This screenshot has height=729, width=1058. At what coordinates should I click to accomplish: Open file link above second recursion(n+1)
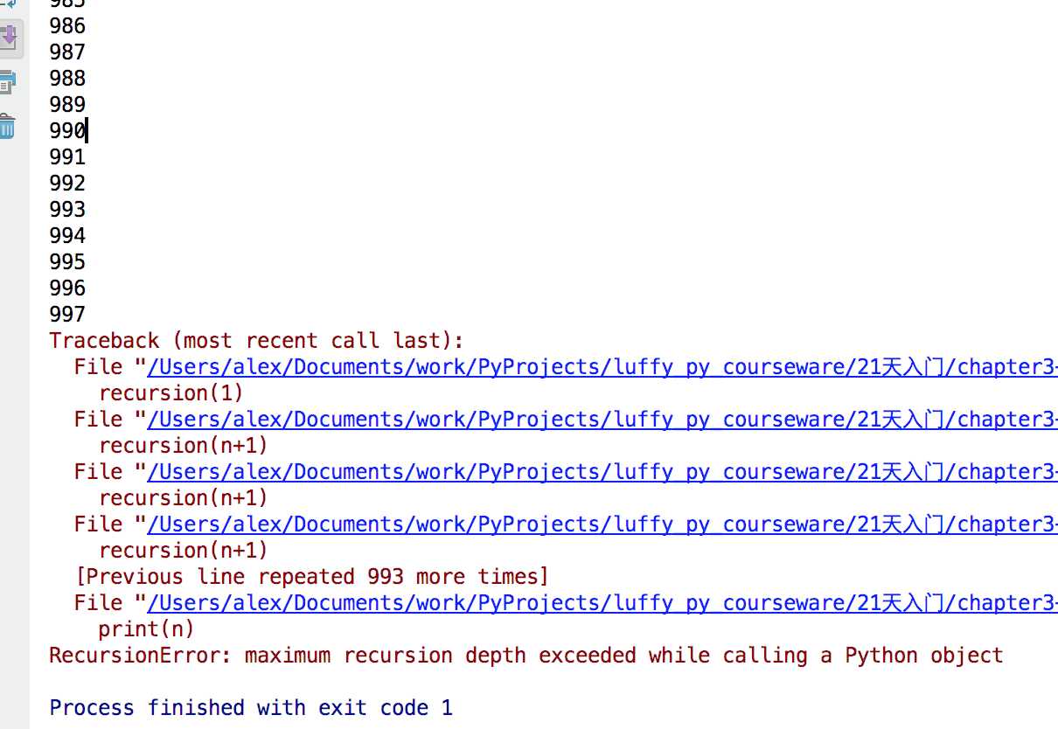(x=602, y=472)
